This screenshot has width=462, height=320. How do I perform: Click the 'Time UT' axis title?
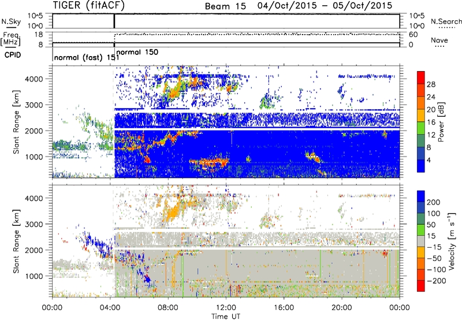point(226,317)
